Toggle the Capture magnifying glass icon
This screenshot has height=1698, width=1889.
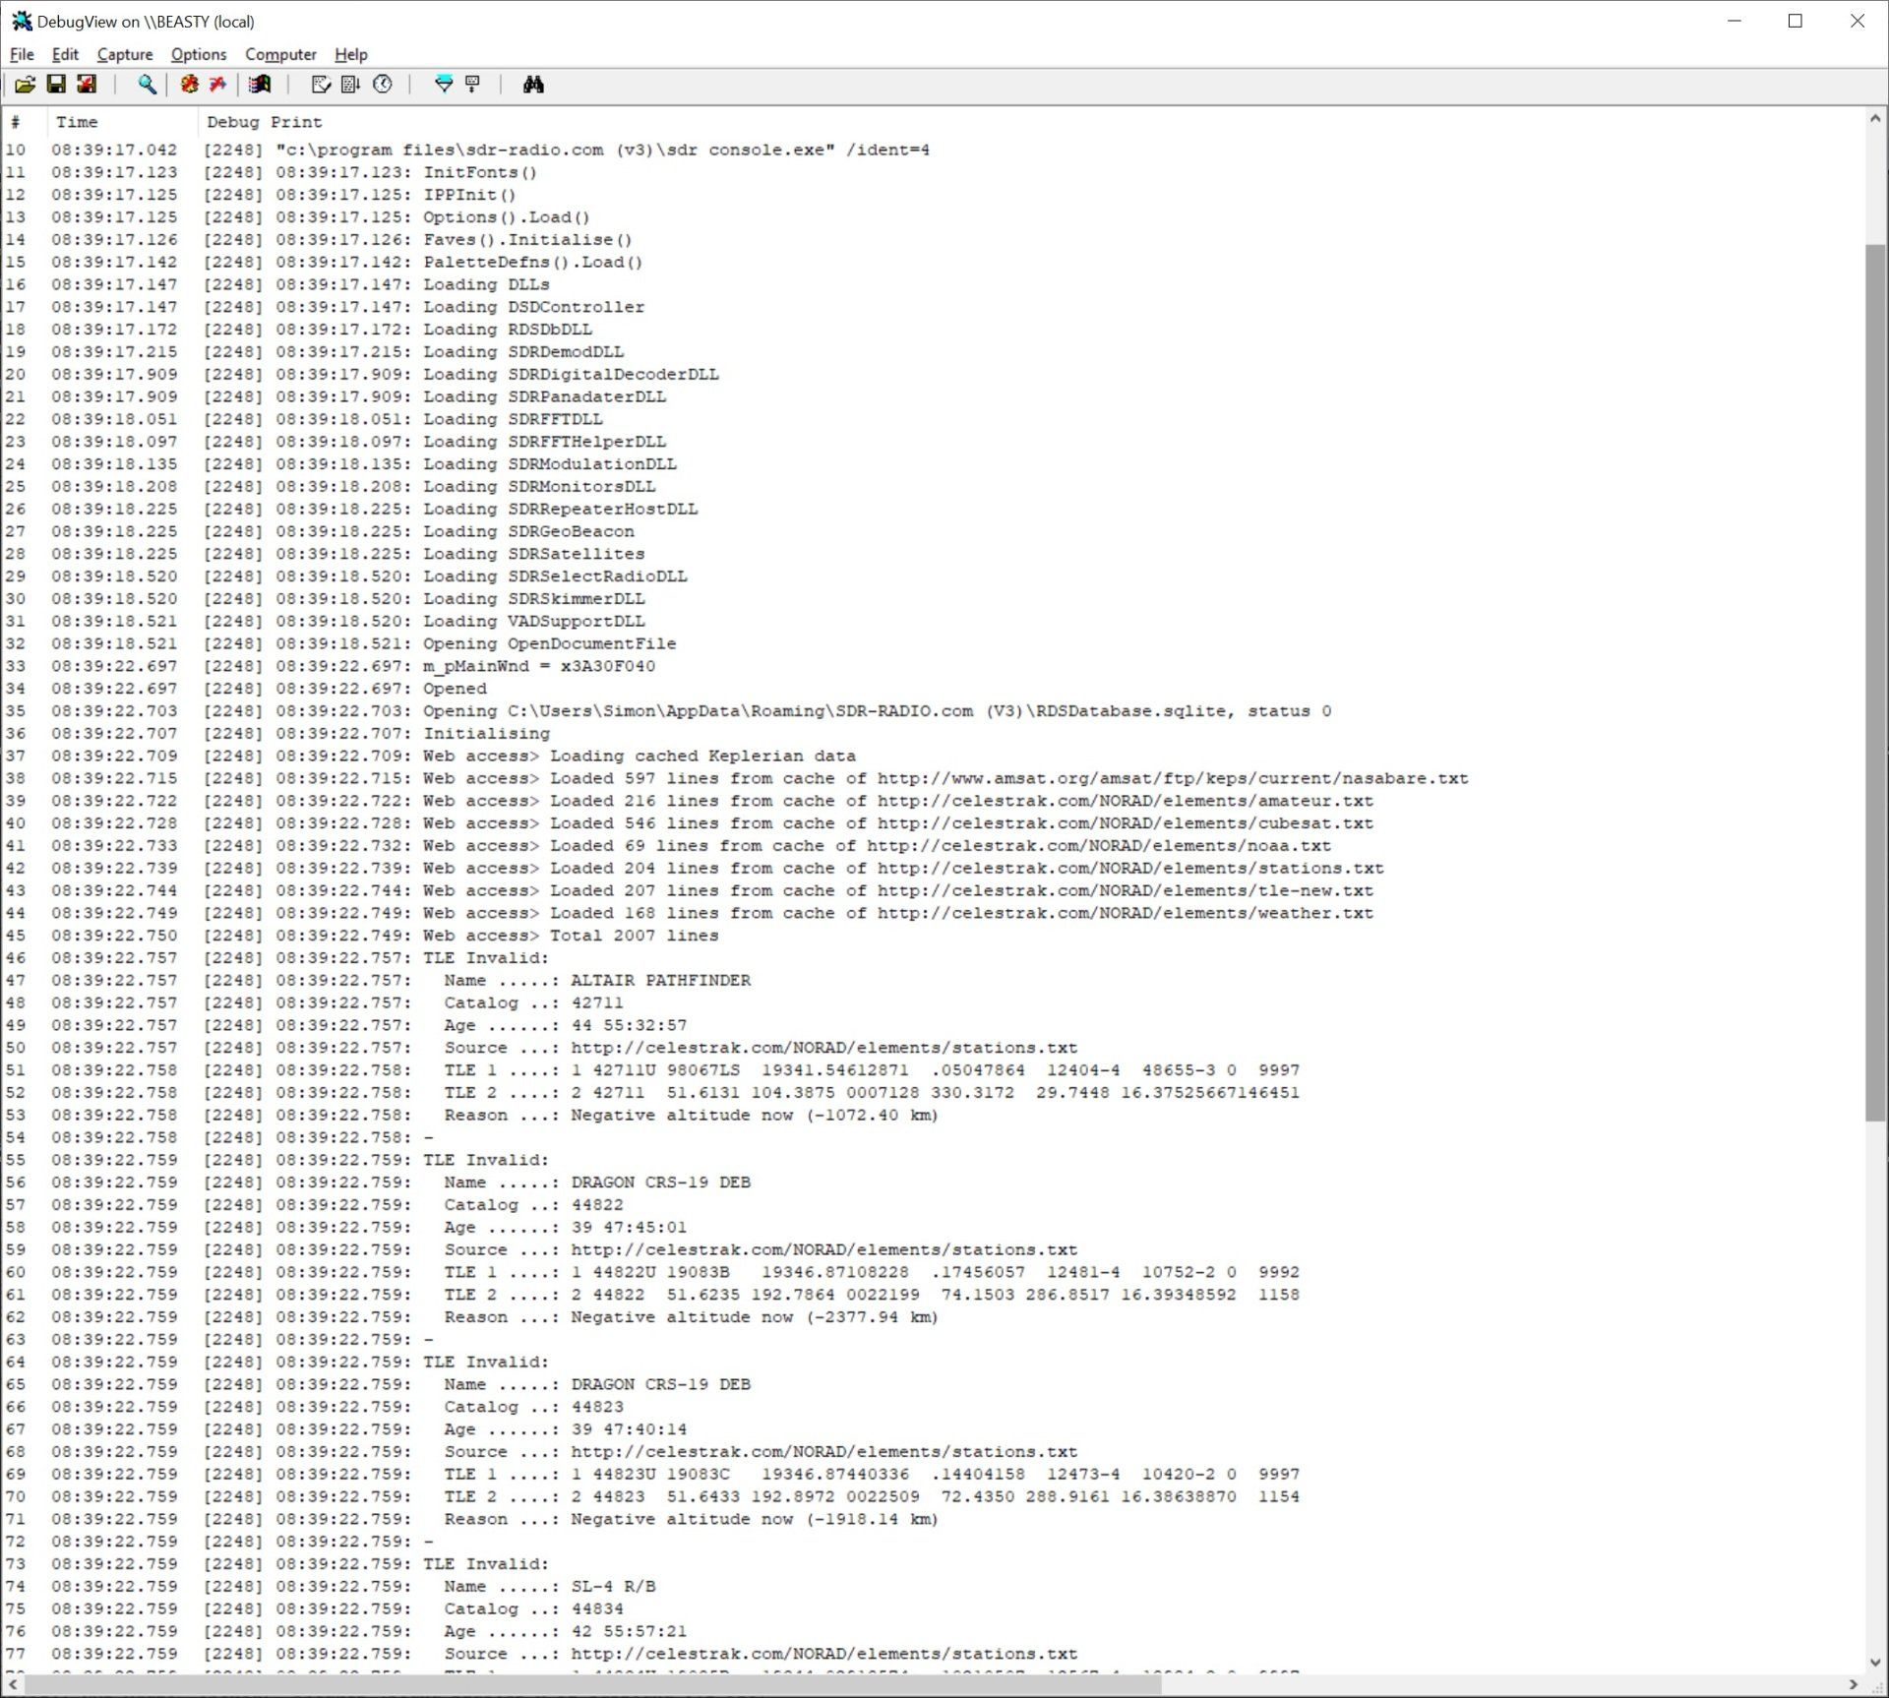click(147, 85)
